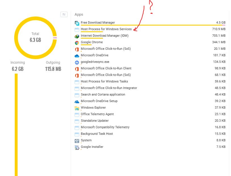The image size is (231, 176).
Task: Click the Standalone Updater icon
Action: (x=77, y=121)
